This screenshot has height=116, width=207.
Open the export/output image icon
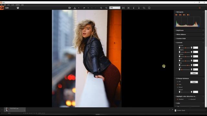pos(70,8)
